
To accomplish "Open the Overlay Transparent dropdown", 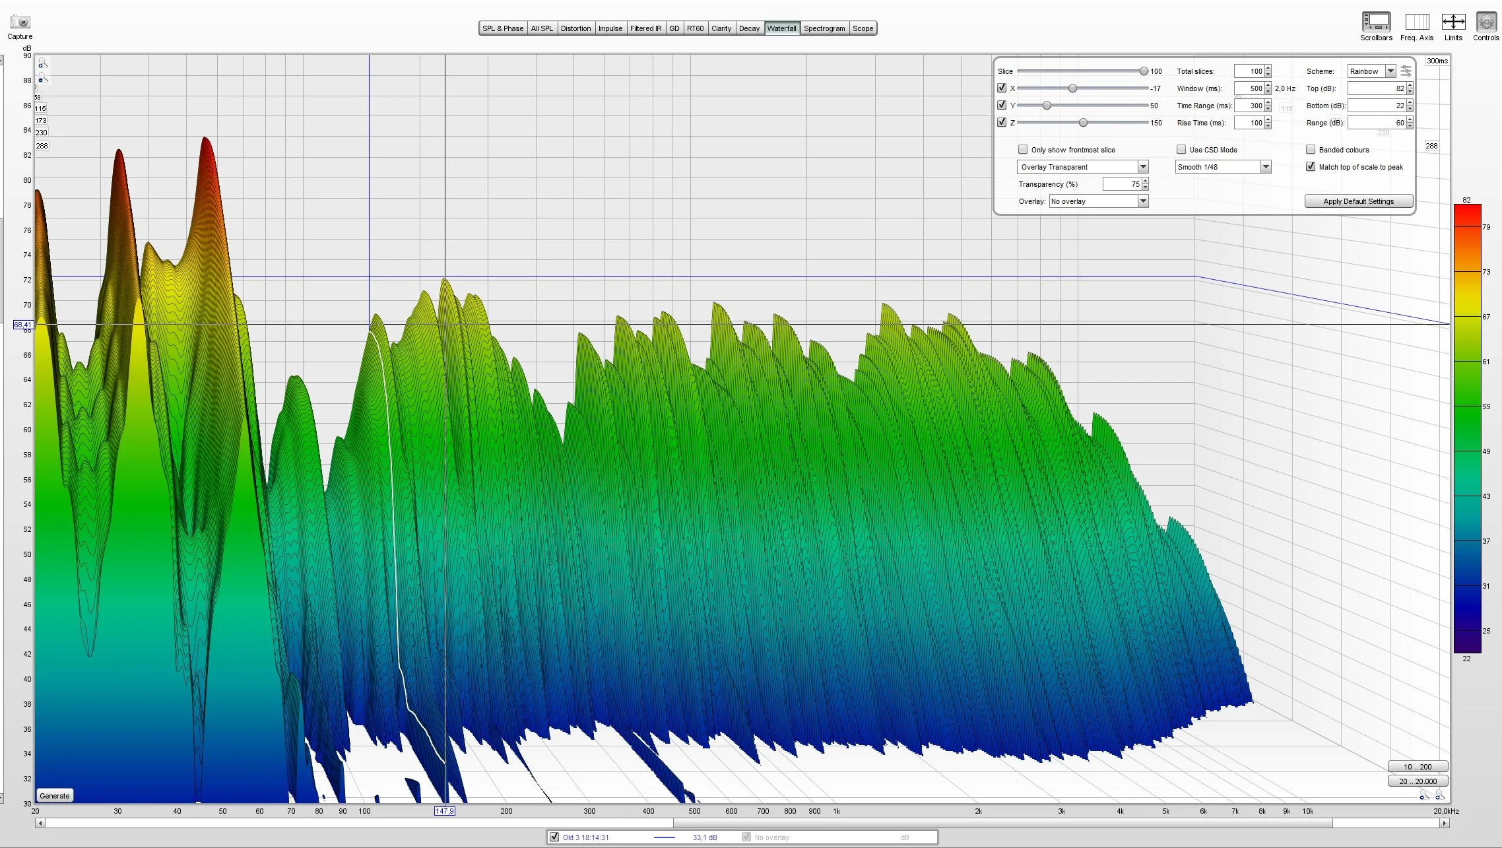I will point(1083,167).
